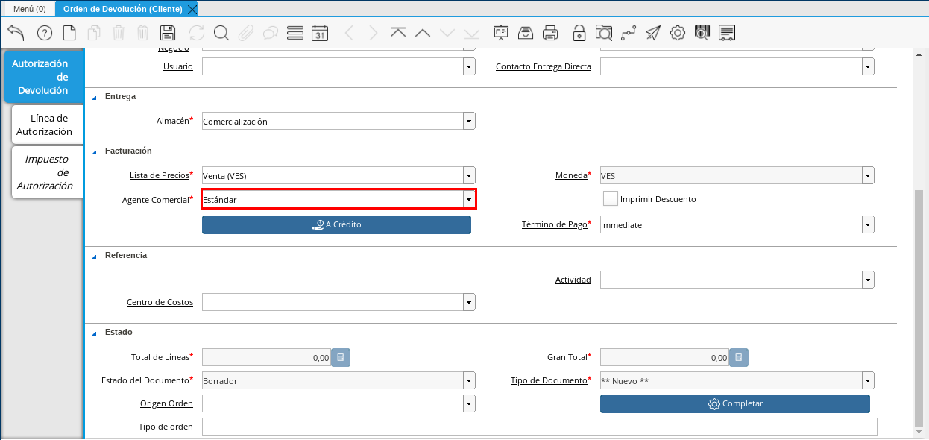This screenshot has width=929, height=440.
Task: Open calculator for Gran Total
Action: (x=739, y=358)
